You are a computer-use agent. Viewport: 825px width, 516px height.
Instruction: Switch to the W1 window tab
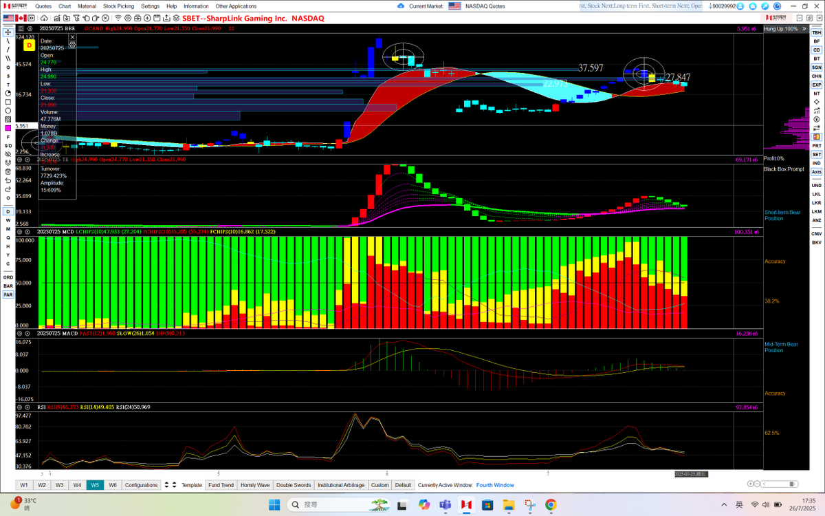tap(24, 485)
